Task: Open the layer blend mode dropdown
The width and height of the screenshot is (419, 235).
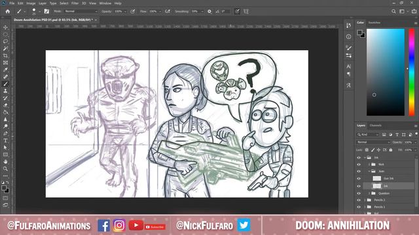Action: click(373, 142)
